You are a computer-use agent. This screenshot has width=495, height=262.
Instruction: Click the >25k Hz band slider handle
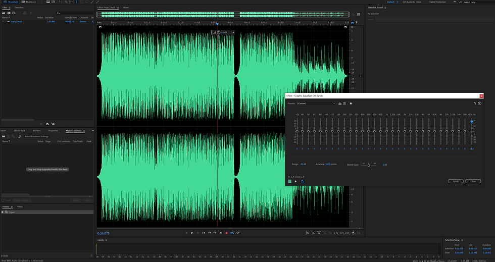(472, 121)
